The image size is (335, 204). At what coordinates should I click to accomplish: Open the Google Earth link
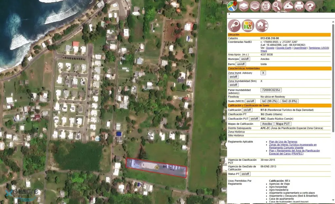tap(284, 48)
